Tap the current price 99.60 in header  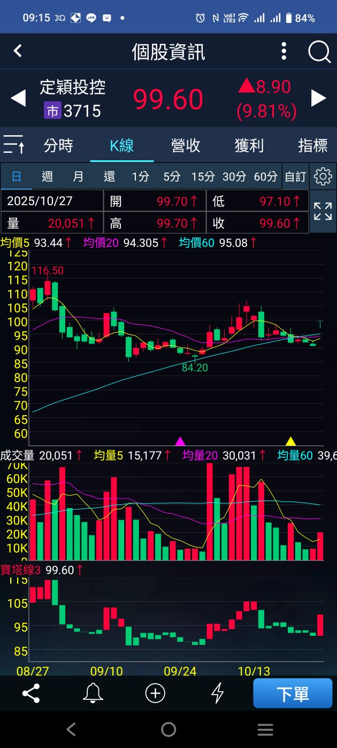[x=168, y=99]
